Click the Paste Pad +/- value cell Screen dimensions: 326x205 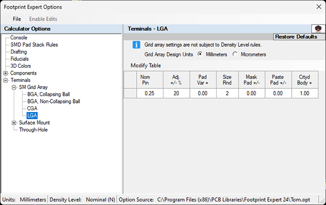(278, 94)
